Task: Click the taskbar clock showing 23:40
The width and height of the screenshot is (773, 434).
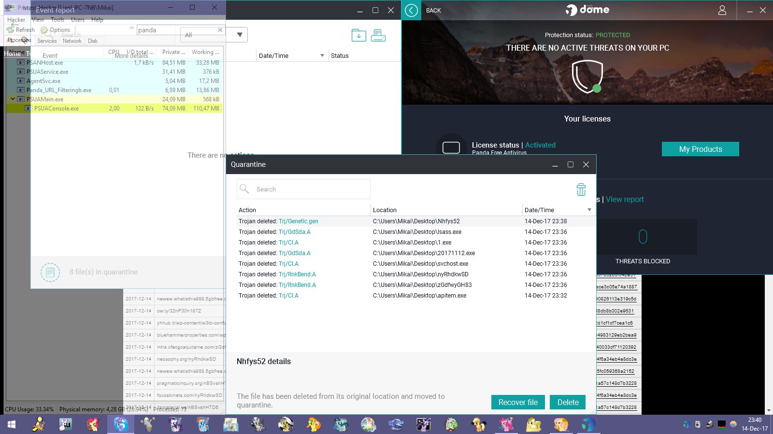Action: point(755,424)
